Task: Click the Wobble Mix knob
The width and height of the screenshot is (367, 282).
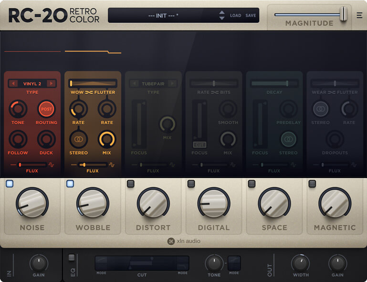Action: 107,139
